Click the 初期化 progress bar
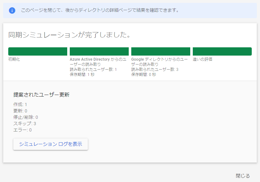This screenshot has height=182, width=260. (x=38, y=51)
